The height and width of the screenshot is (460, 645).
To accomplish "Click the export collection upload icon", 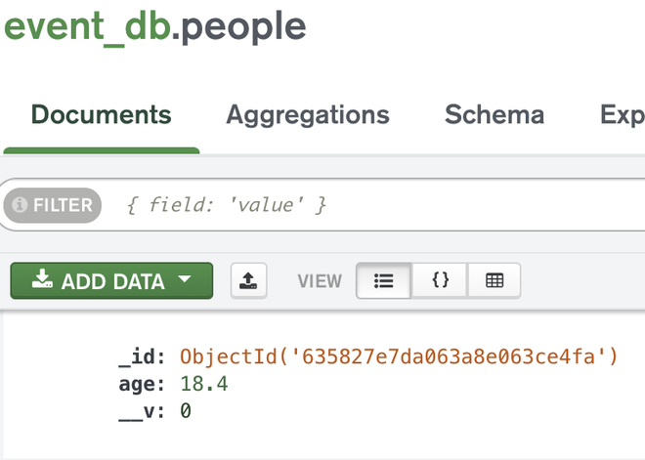I will point(249,281).
